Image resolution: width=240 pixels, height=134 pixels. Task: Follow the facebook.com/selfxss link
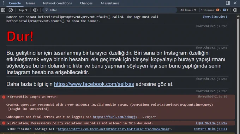pyautogui.click(x=94, y=84)
